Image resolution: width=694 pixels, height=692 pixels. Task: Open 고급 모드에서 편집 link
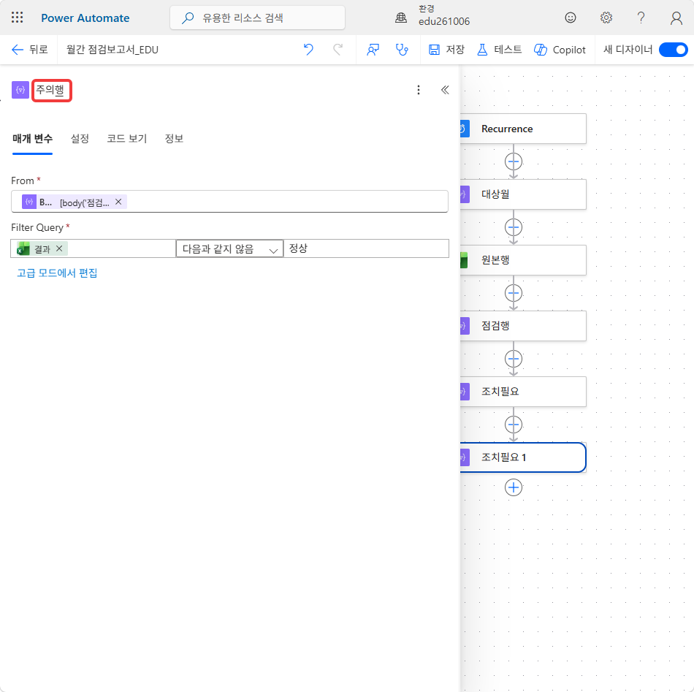[57, 273]
